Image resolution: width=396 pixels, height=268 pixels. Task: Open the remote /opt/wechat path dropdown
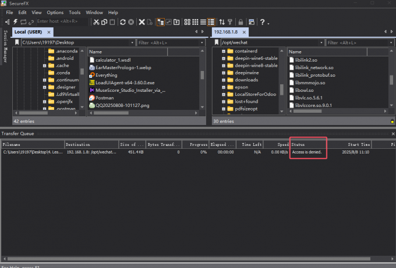click(321, 42)
